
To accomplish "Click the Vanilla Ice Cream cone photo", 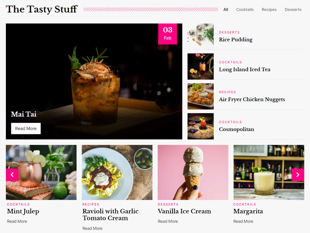I will [193, 172].
